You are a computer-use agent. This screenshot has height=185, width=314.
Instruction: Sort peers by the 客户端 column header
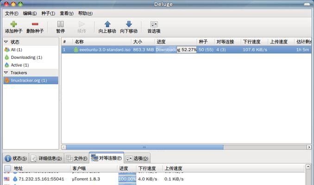[x=94, y=168]
